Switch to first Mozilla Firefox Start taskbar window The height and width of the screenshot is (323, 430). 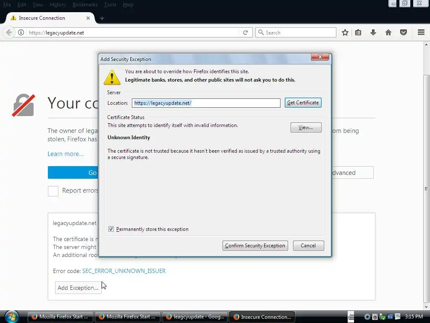point(60,317)
